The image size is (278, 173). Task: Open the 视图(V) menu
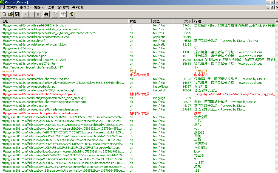39,7
